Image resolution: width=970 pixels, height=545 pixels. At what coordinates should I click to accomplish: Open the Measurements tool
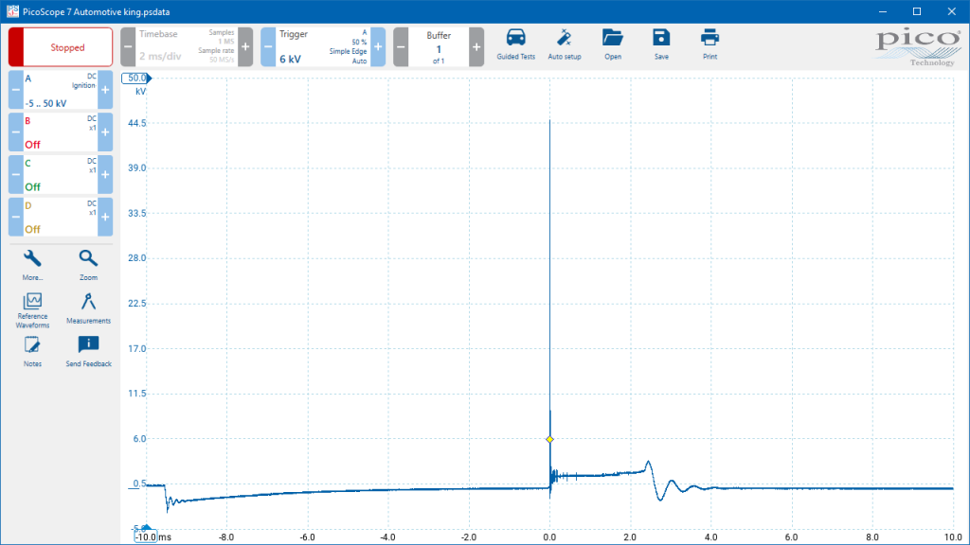click(x=88, y=308)
